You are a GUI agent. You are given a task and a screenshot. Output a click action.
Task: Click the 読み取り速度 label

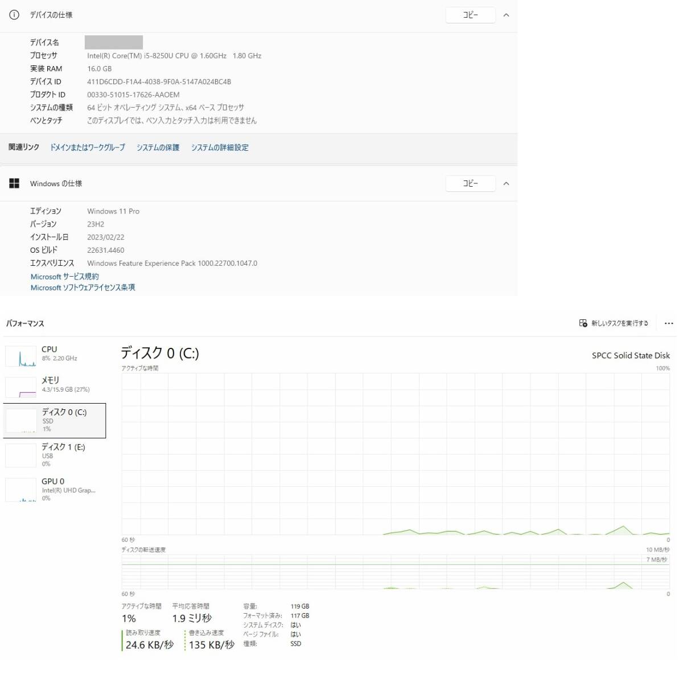143,633
